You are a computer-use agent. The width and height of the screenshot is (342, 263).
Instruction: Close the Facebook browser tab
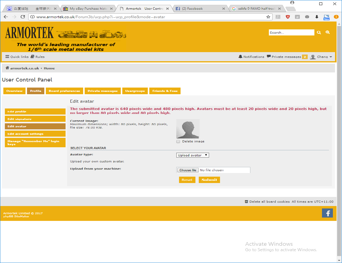click(x=224, y=9)
